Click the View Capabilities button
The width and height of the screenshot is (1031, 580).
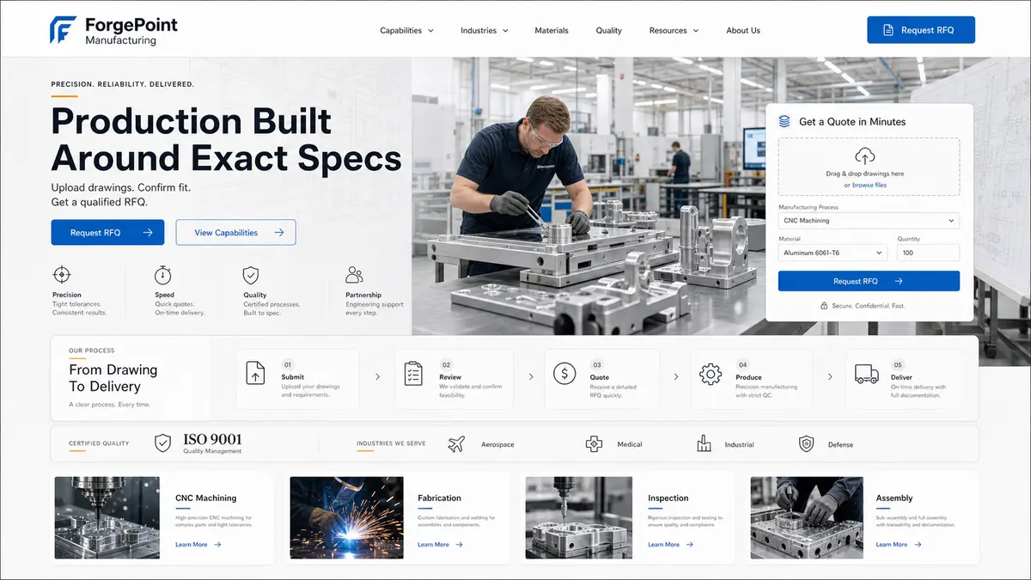click(x=235, y=232)
